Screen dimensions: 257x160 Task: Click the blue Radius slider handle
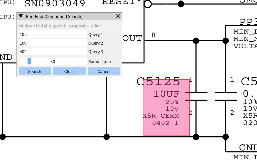point(29,61)
